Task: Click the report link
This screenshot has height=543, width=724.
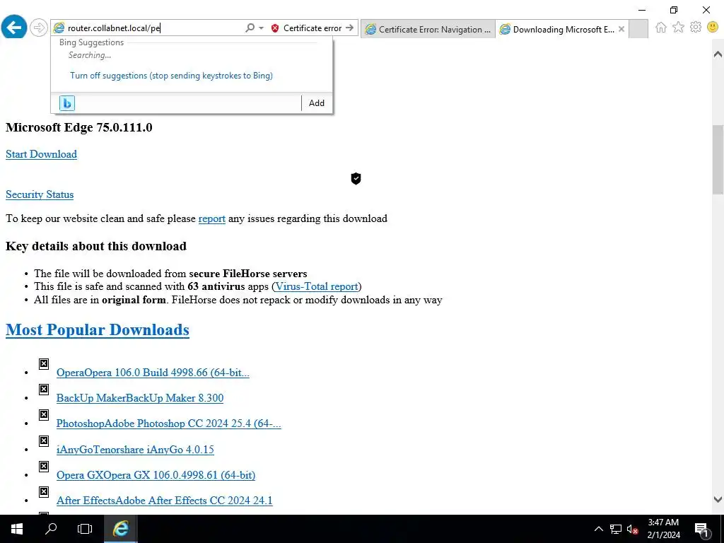Action: (x=212, y=218)
